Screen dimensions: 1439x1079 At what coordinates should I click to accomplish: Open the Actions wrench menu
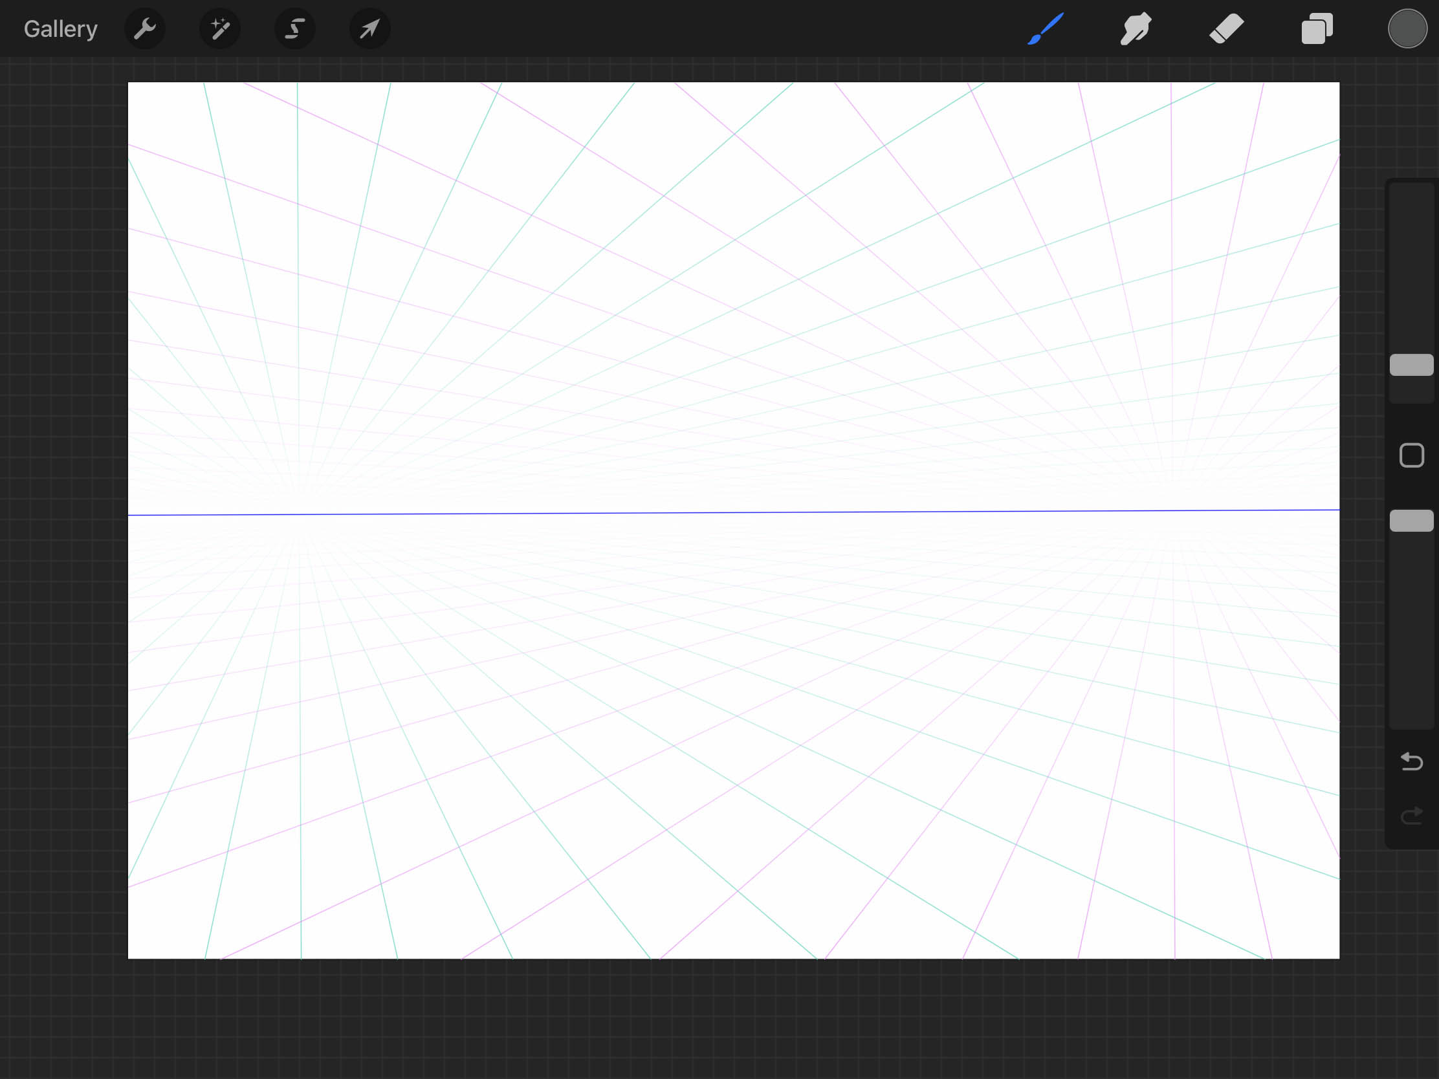point(144,28)
